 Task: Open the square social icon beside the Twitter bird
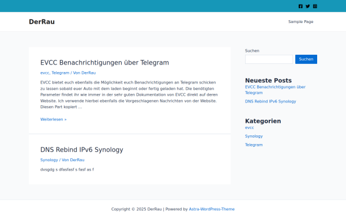point(315,6)
